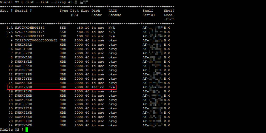Screen dimensions: 266x133
Task: Click serial number K5HLS7GD
Action: click(x=23, y=104)
